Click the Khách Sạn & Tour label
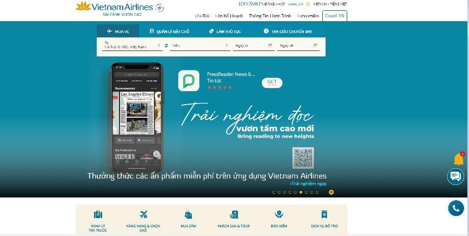Image resolution: width=469 pixels, height=236 pixels. click(234, 226)
